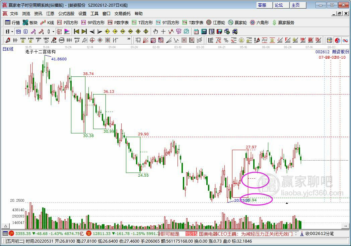Open the 交易委托 menu
Viewport: 351px width, 246px height.
(123, 14)
